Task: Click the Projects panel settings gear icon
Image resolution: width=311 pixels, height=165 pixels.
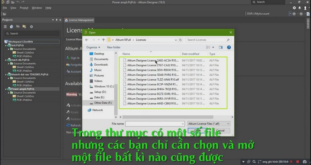Action: point(31,26)
